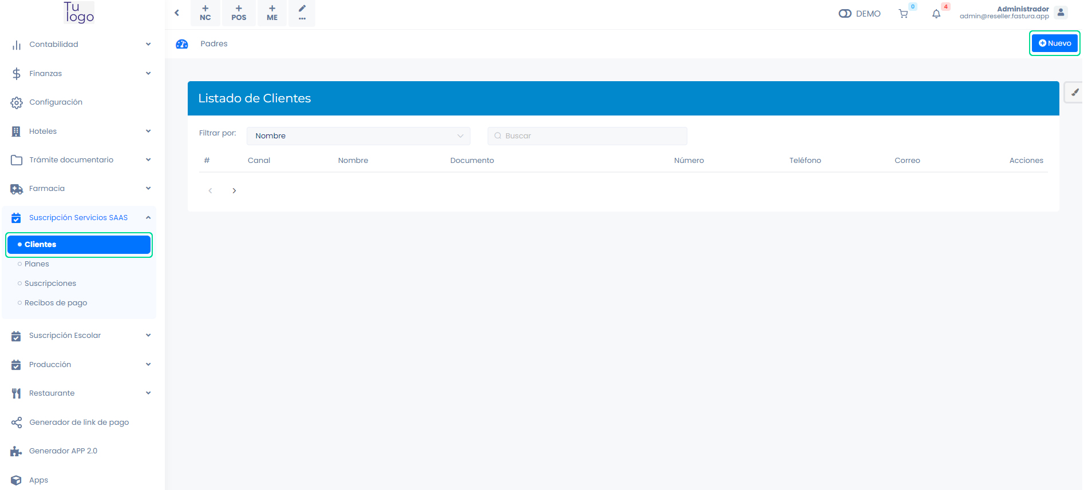The width and height of the screenshot is (1084, 490).
Task: Open the paintbrush theme customizer tab
Action: tap(1074, 92)
